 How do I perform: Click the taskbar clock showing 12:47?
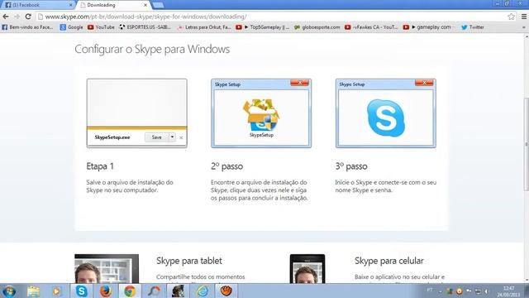pyautogui.click(x=509, y=291)
